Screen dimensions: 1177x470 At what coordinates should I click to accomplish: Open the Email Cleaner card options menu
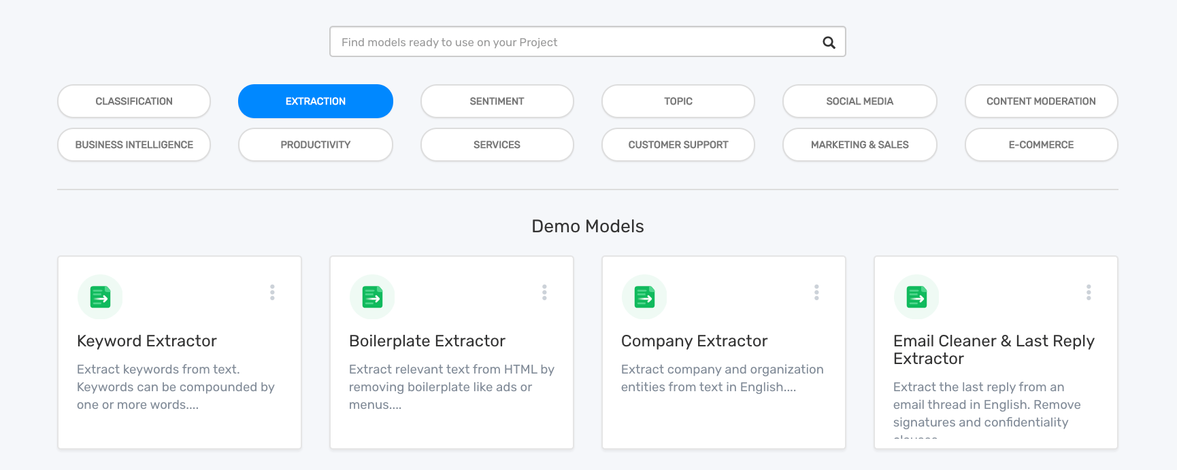(x=1089, y=292)
